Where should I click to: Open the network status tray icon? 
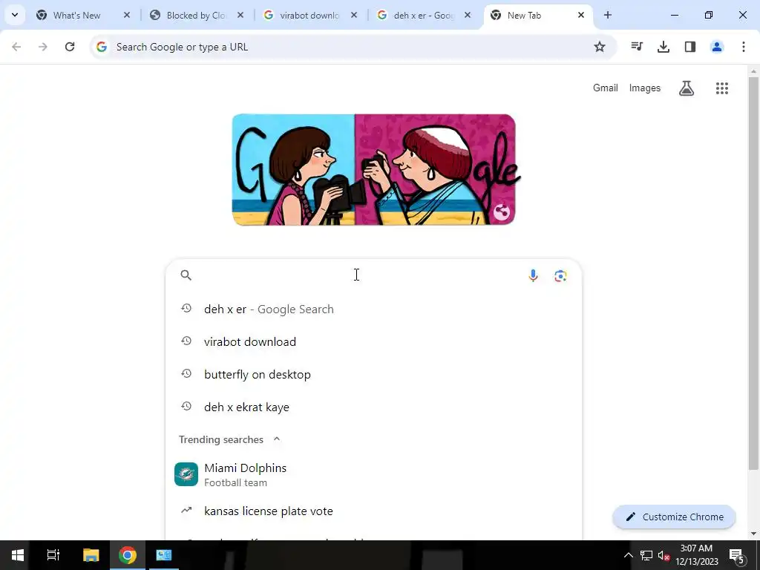click(x=646, y=555)
